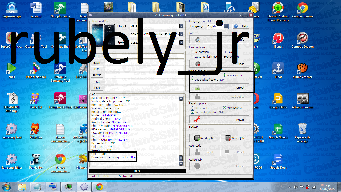341x192 pixels.
Task: Click Read QCN button
Action: tap(204, 138)
